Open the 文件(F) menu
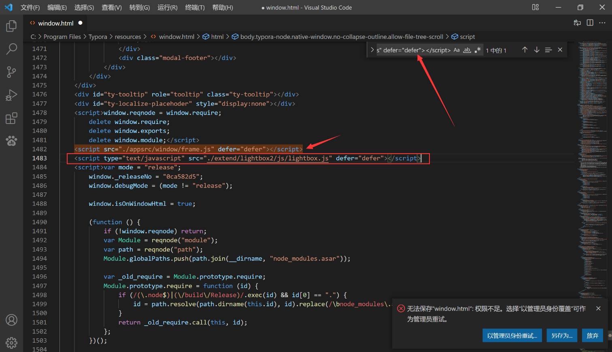This screenshot has height=352, width=612. click(x=30, y=7)
